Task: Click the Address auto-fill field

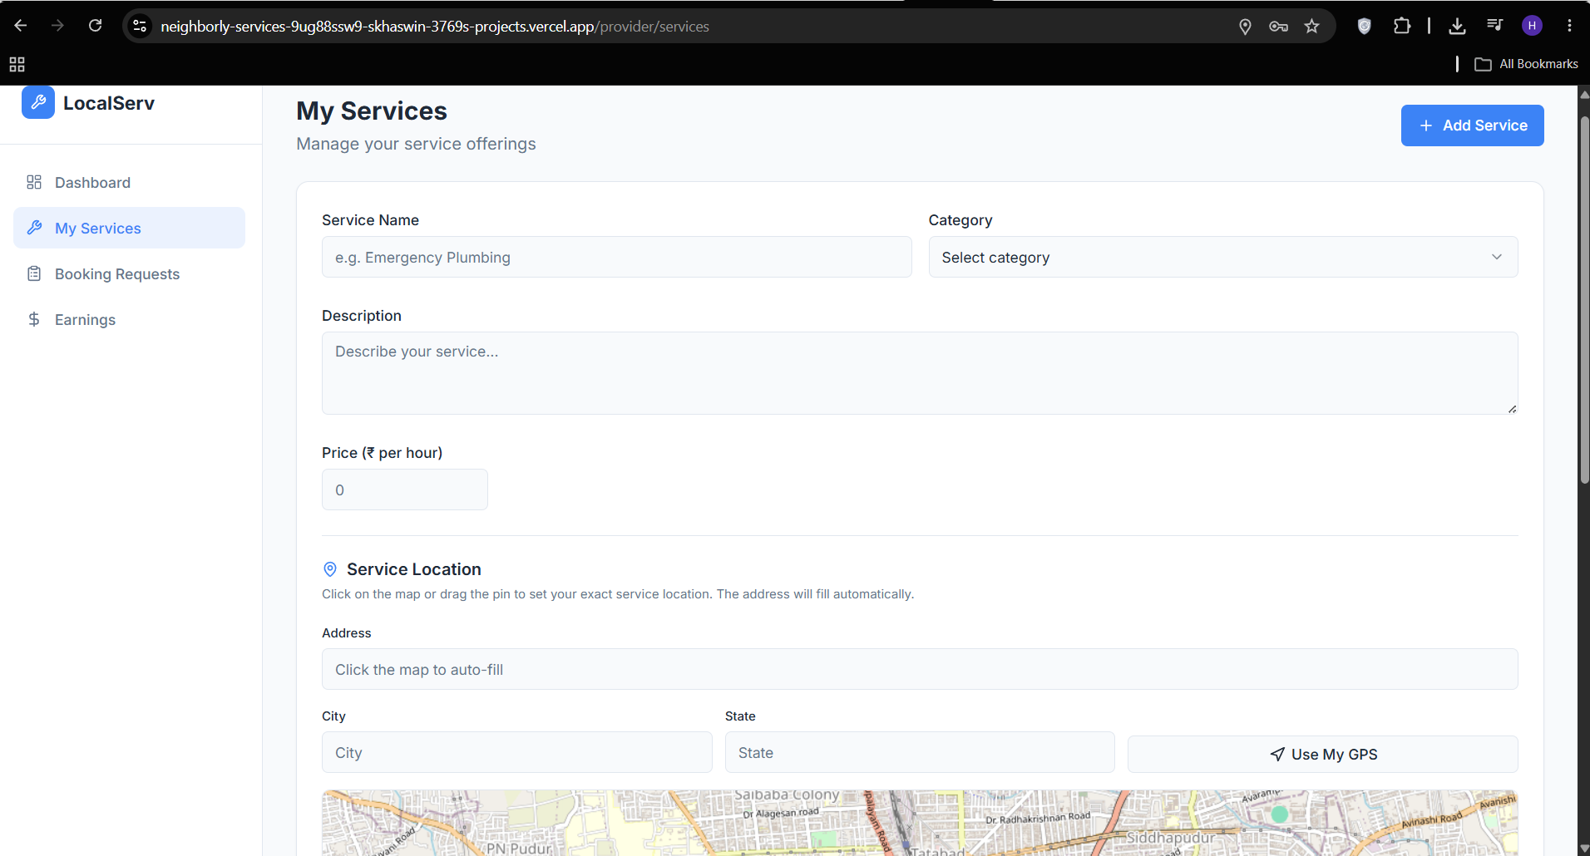Action: (x=920, y=669)
